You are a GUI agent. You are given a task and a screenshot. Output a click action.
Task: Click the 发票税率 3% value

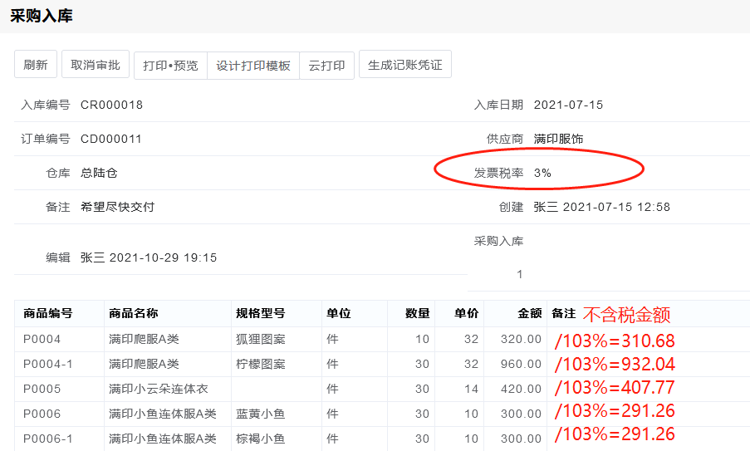[542, 173]
